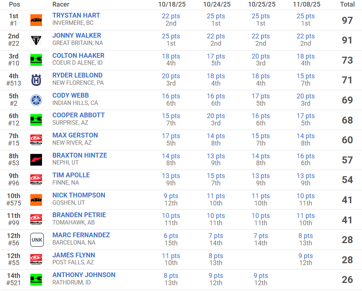Click Cody Webb's 20 pts result for 11/08/25
The image size is (362, 291).
[305, 96]
